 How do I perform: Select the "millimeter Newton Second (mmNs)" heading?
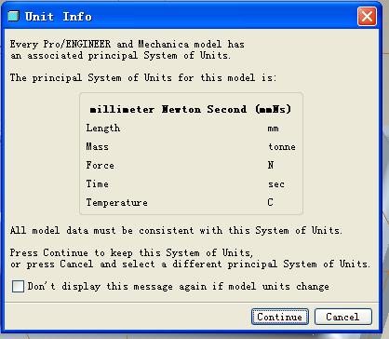[191, 109]
